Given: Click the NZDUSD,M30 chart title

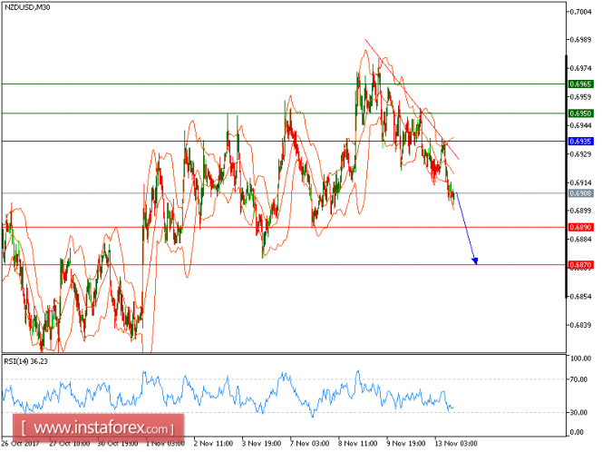Looking at the screenshot, I should point(27,7).
